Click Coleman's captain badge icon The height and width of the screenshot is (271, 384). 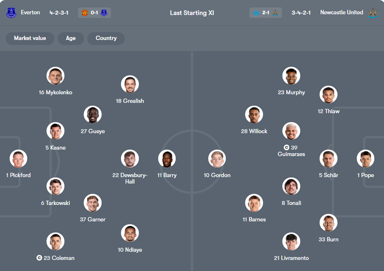coord(39,258)
